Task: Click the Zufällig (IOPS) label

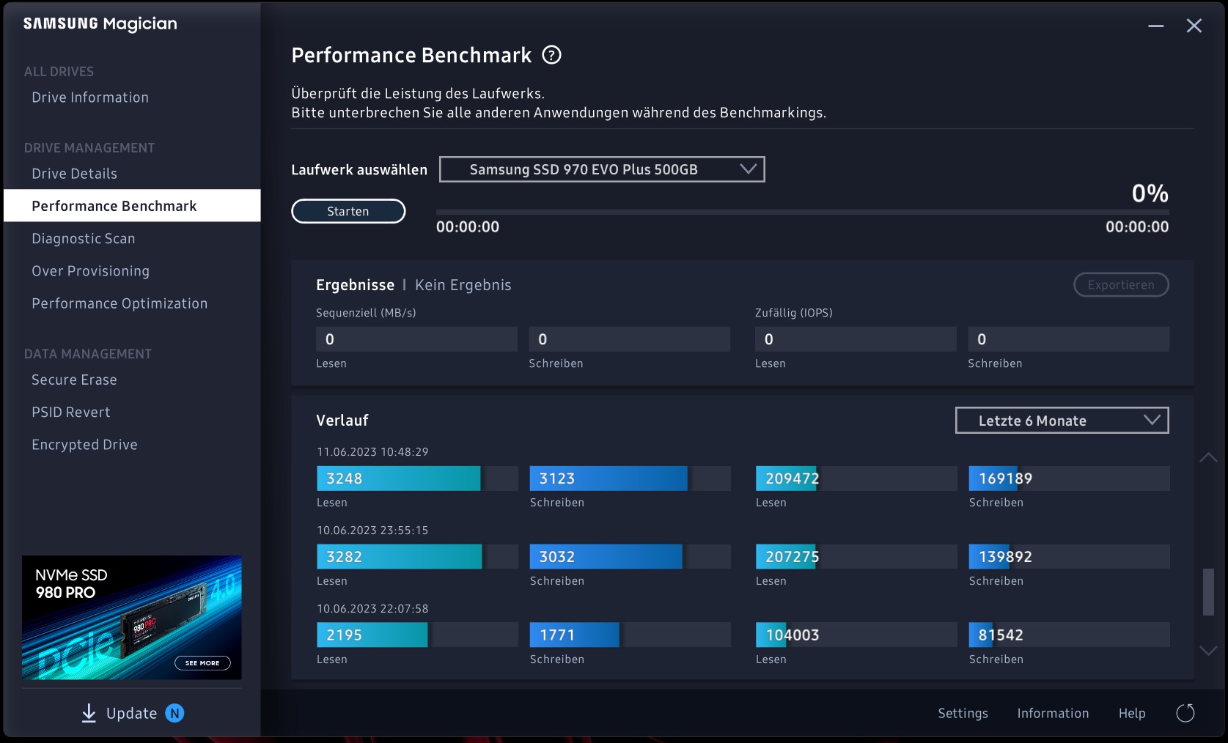Action: [794, 313]
